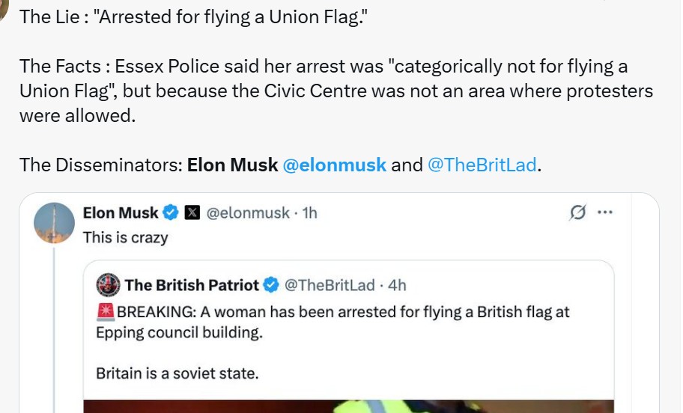Click the image preview at the bottom
The width and height of the screenshot is (683, 413).
pos(347,406)
